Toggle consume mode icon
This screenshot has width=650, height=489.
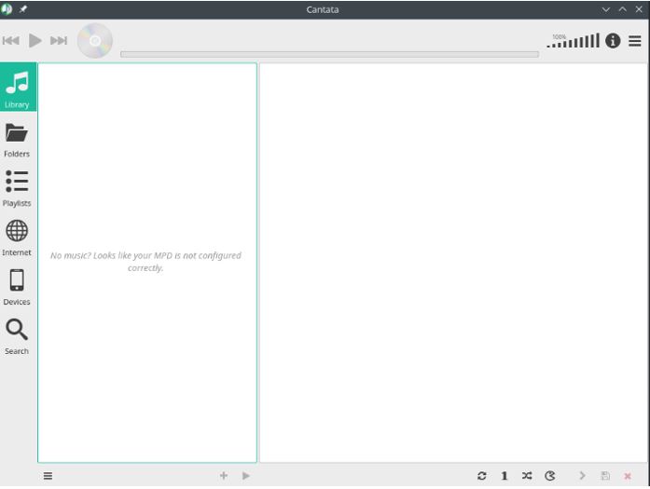550,476
